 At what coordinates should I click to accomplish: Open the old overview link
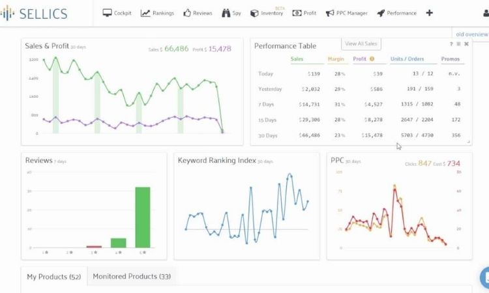(471, 35)
